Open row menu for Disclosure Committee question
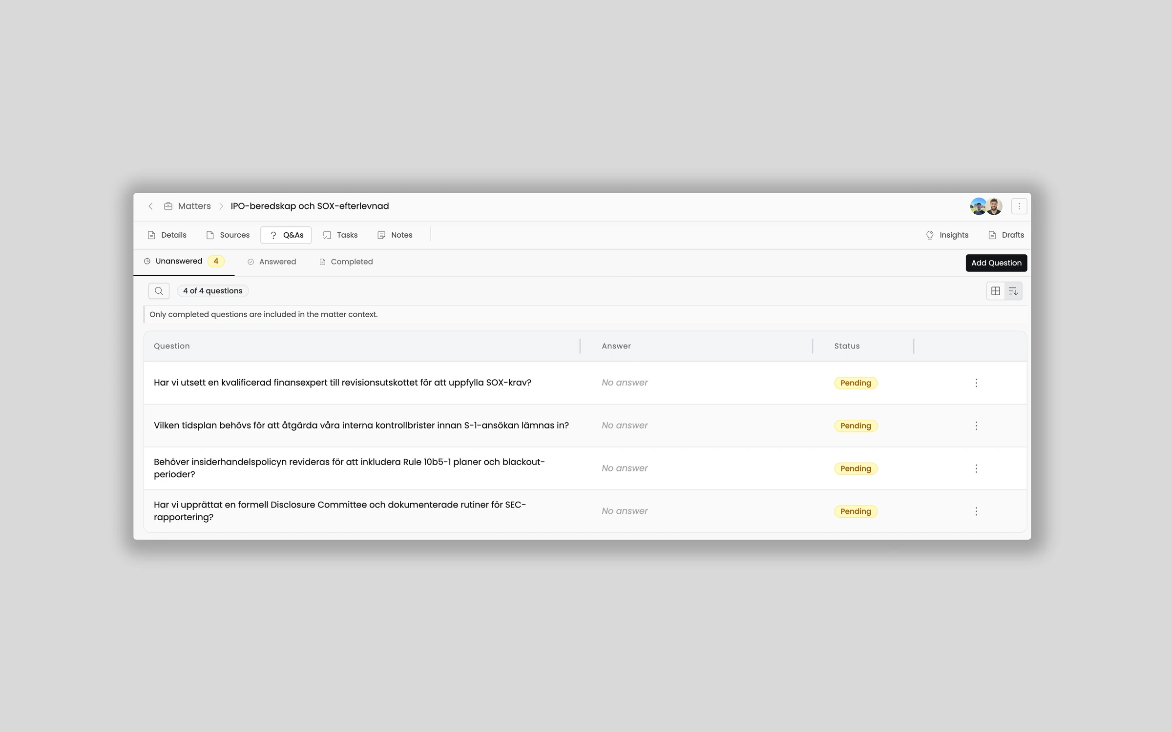The width and height of the screenshot is (1172, 732). pyautogui.click(x=976, y=511)
